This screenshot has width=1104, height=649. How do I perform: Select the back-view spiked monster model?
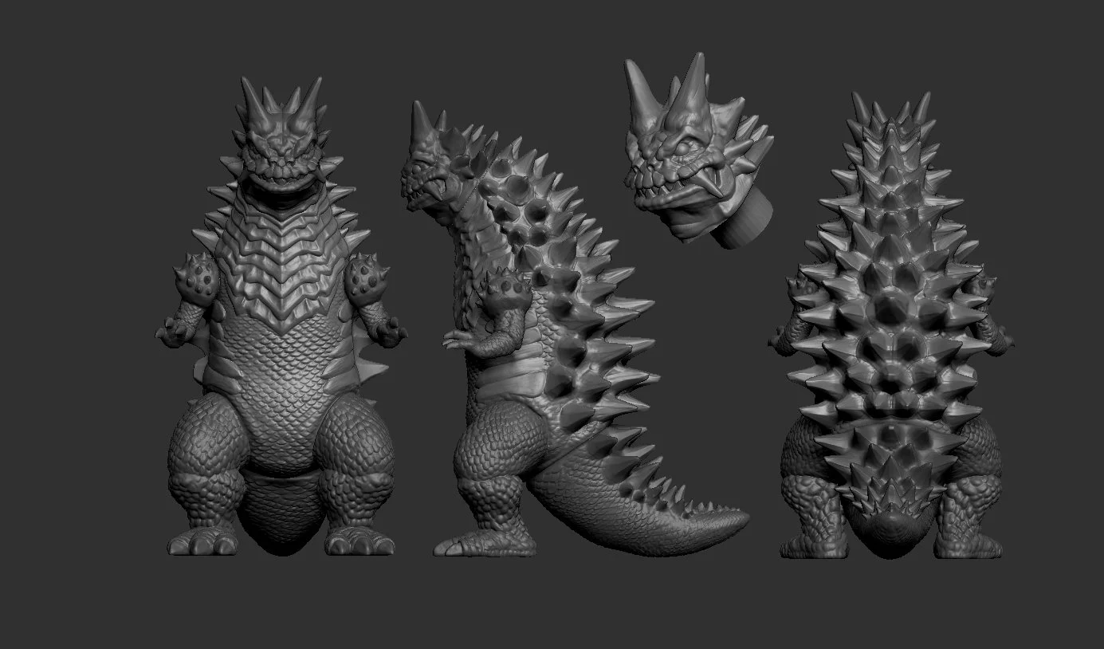point(891,325)
